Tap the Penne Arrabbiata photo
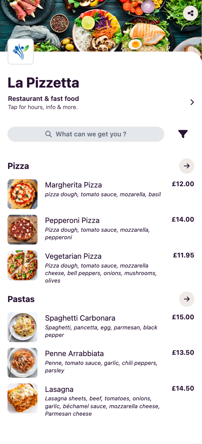 [22, 363]
